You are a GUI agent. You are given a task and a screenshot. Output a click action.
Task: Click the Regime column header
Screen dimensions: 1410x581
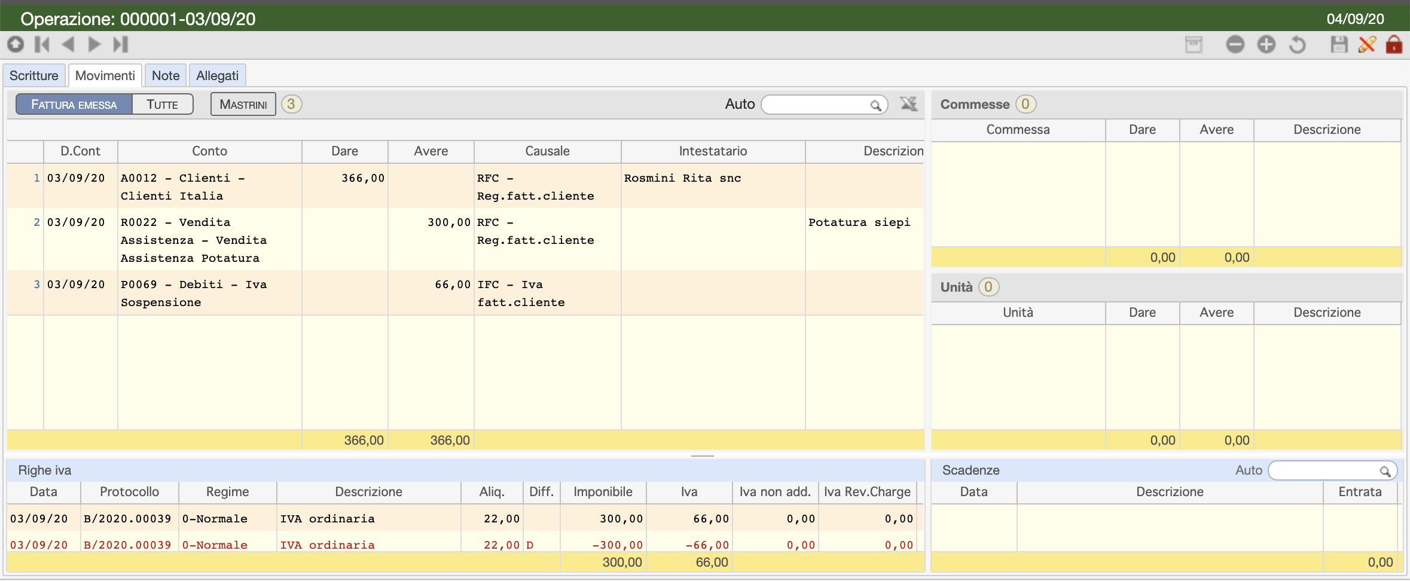point(228,492)
